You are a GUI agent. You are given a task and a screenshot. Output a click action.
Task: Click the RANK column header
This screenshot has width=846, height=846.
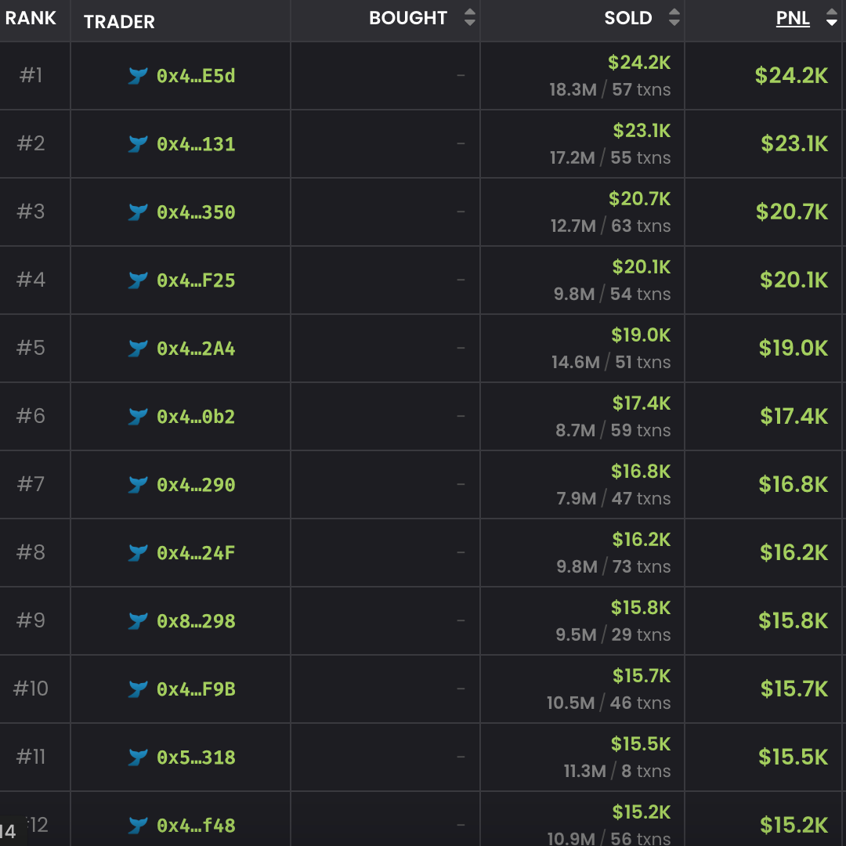[x=31, y=18]
